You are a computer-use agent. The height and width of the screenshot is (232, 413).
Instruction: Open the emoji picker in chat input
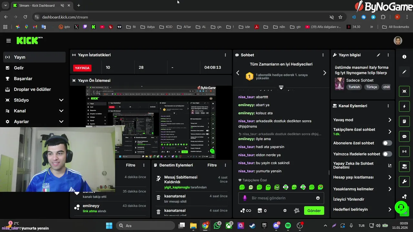click(x=318, y=198)
